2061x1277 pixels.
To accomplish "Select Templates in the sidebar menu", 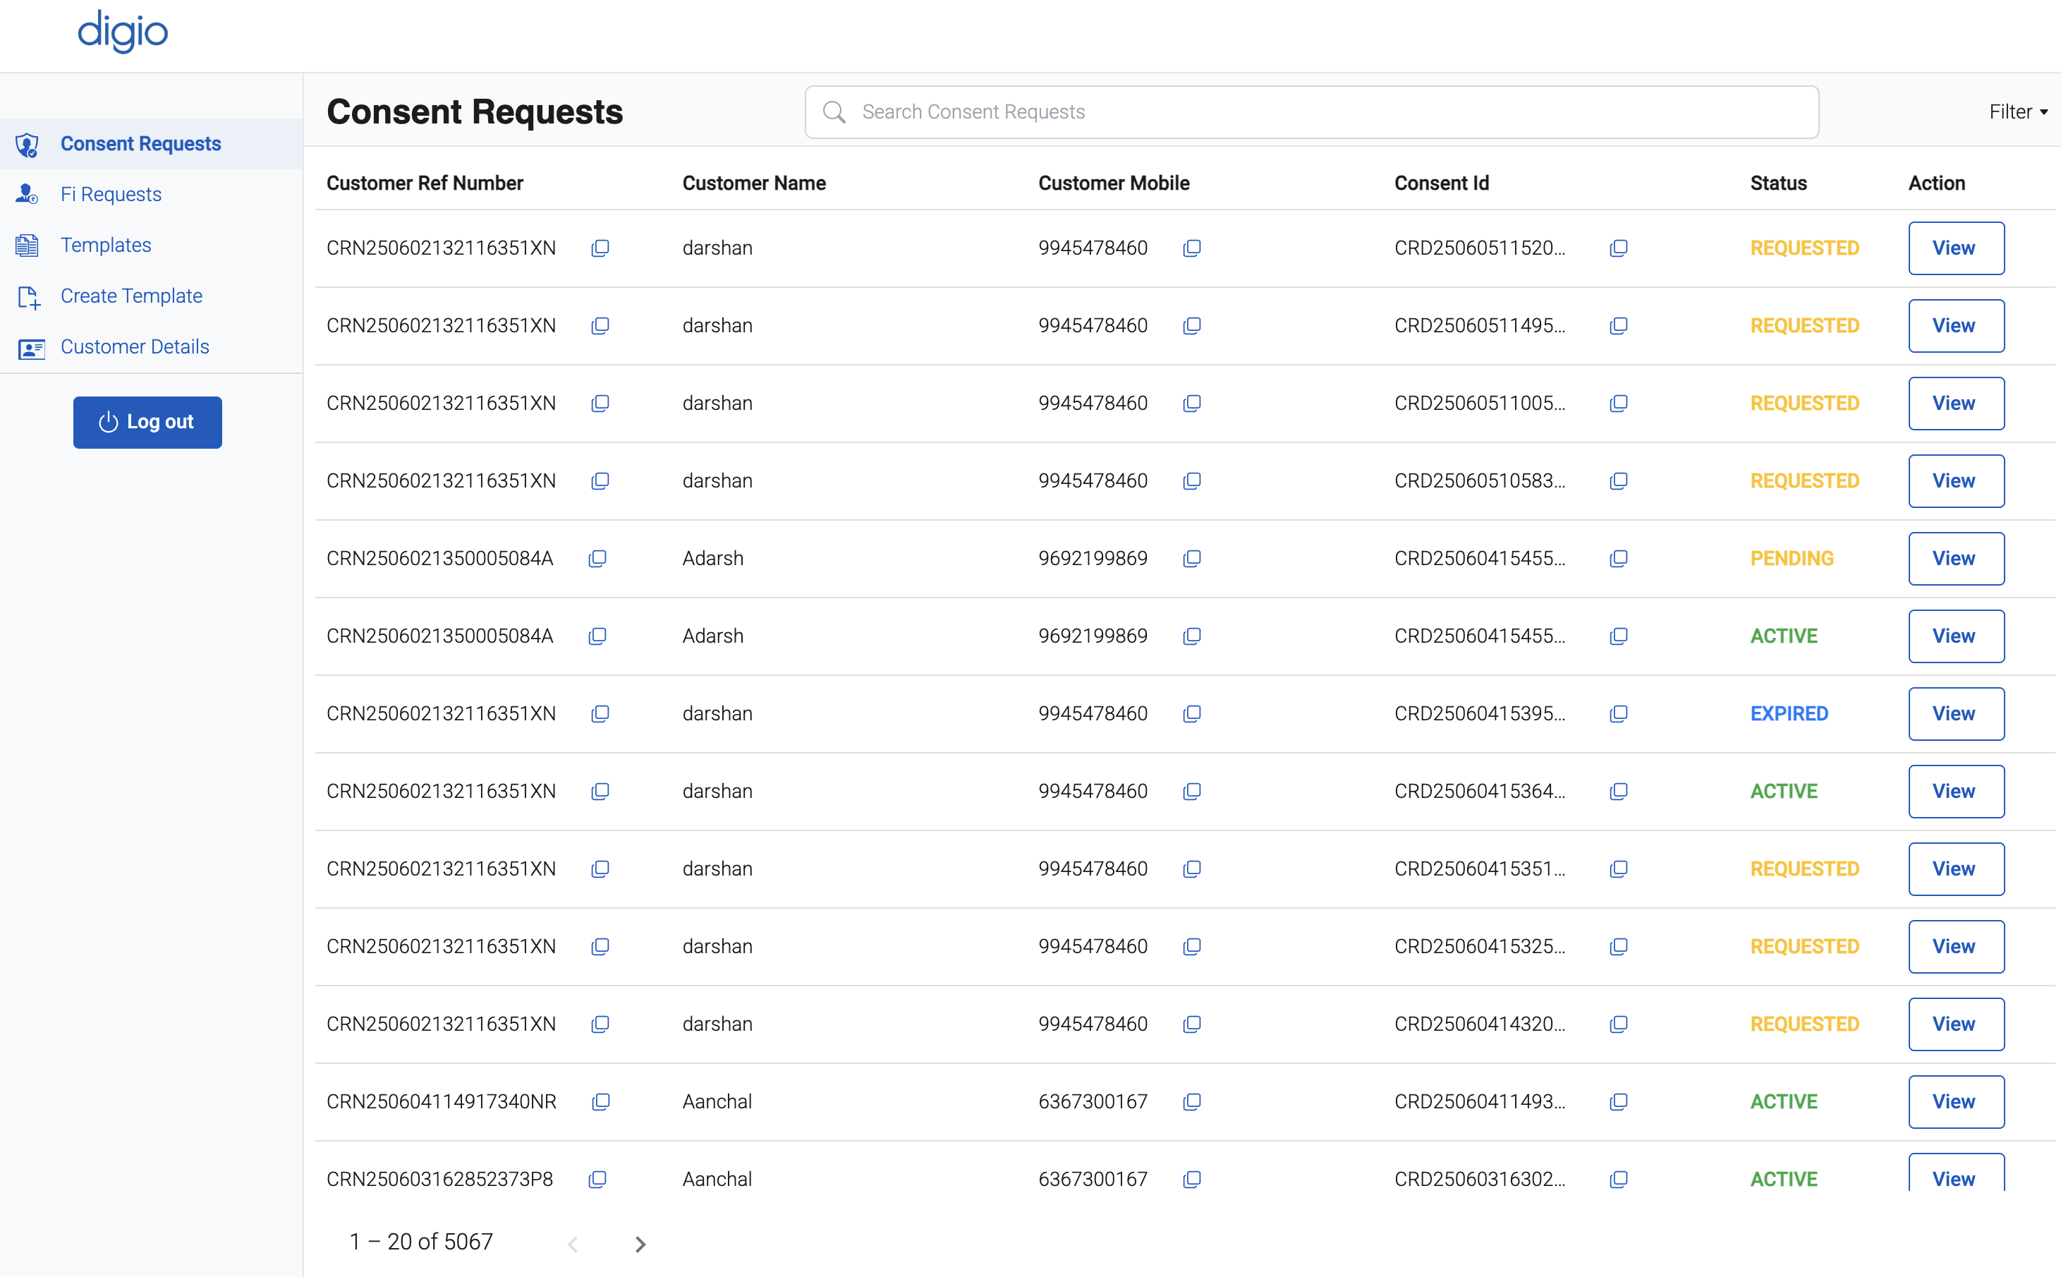I will (x=106, y=245).
